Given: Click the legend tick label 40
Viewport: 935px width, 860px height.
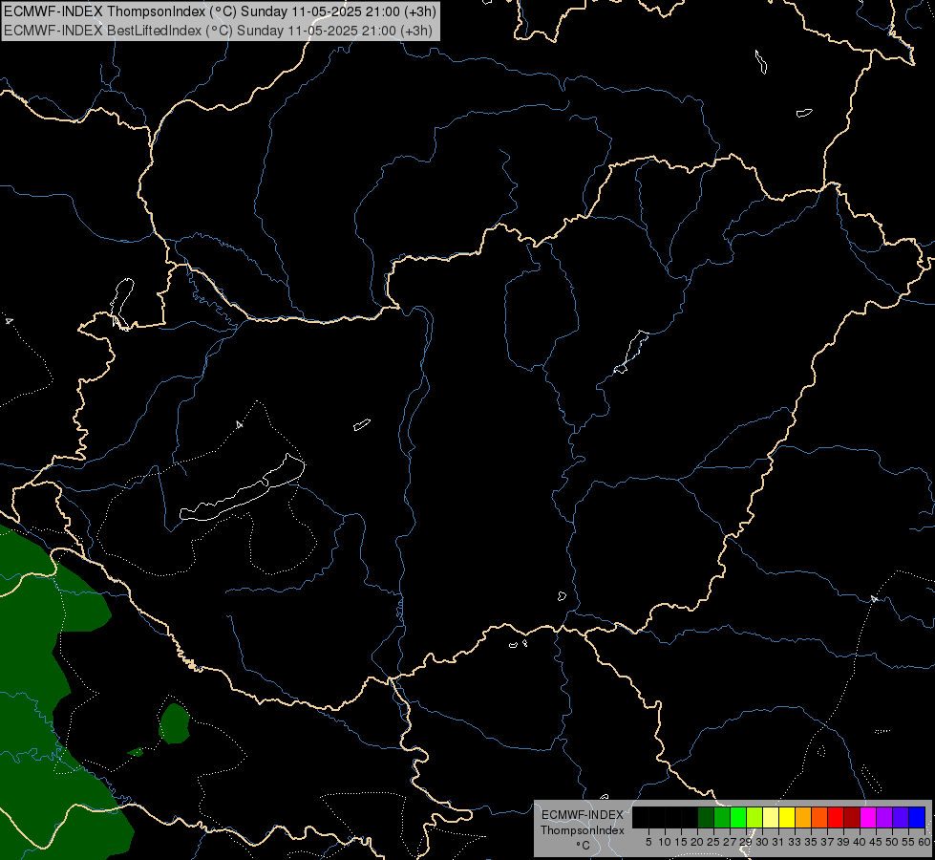Looking at the screenshot, I should pyautogui.click(x=860, y=842).
